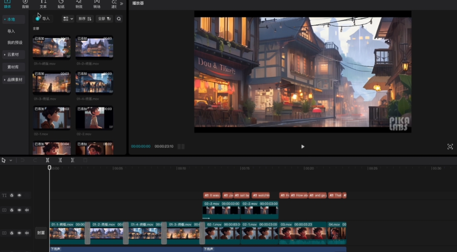Click the transition between 01-1 and 01-2 clips
This screenshot has width=457, height=252.
pyautogui.click(x=87, y=233)
